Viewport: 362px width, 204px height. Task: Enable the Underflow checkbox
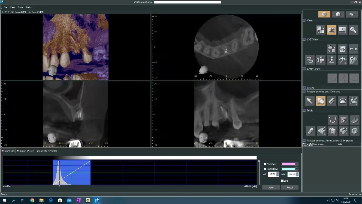pyautogui.click(x=265, y=169)
